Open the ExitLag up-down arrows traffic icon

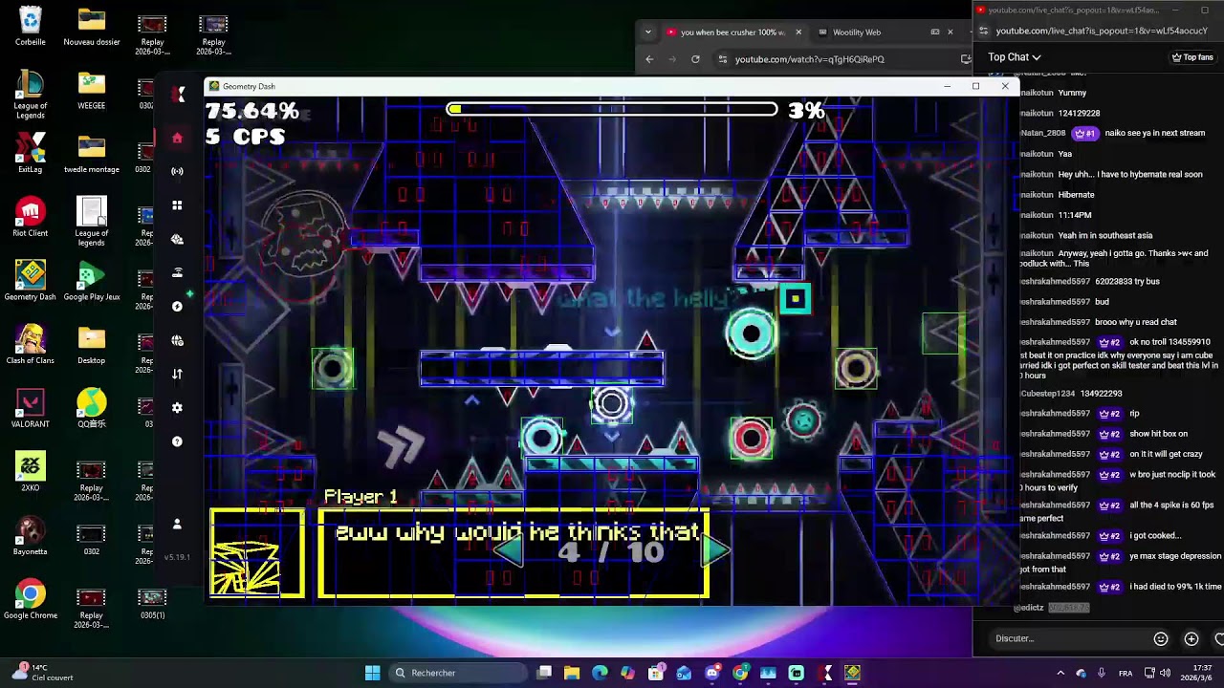(x=177, y=374)
